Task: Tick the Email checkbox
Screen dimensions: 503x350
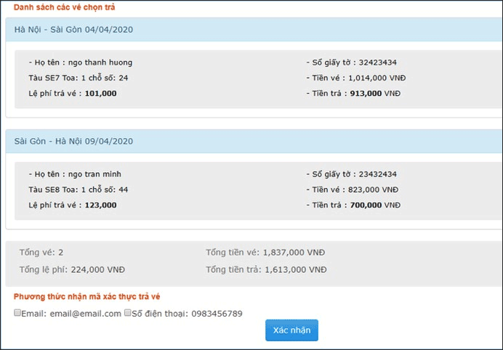Action: (x=17, y=314)
